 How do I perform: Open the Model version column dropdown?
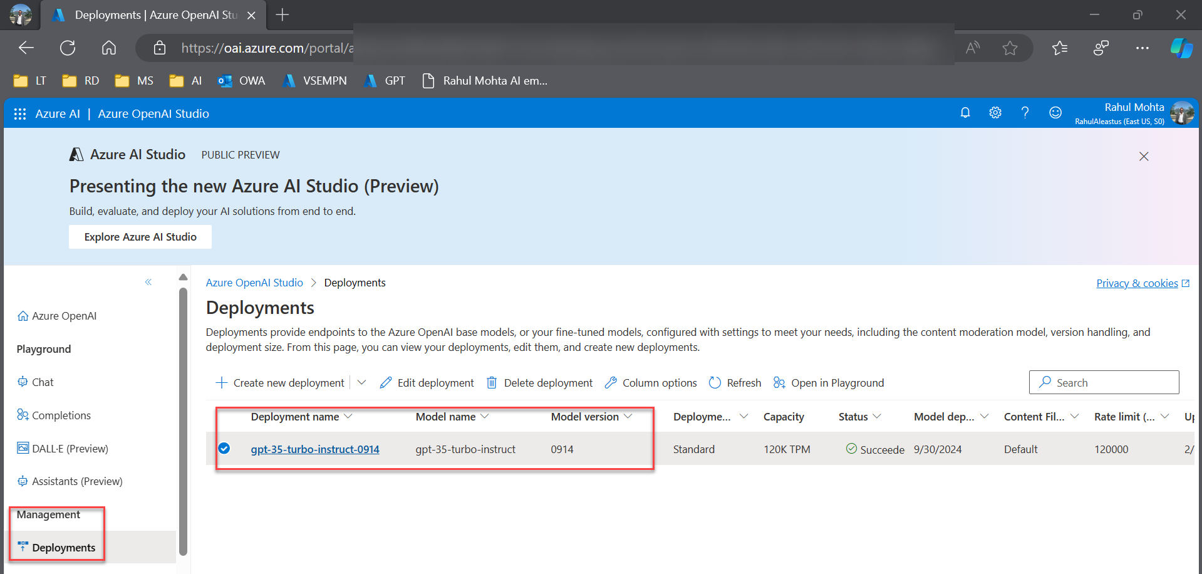click(x=628, y=416)
